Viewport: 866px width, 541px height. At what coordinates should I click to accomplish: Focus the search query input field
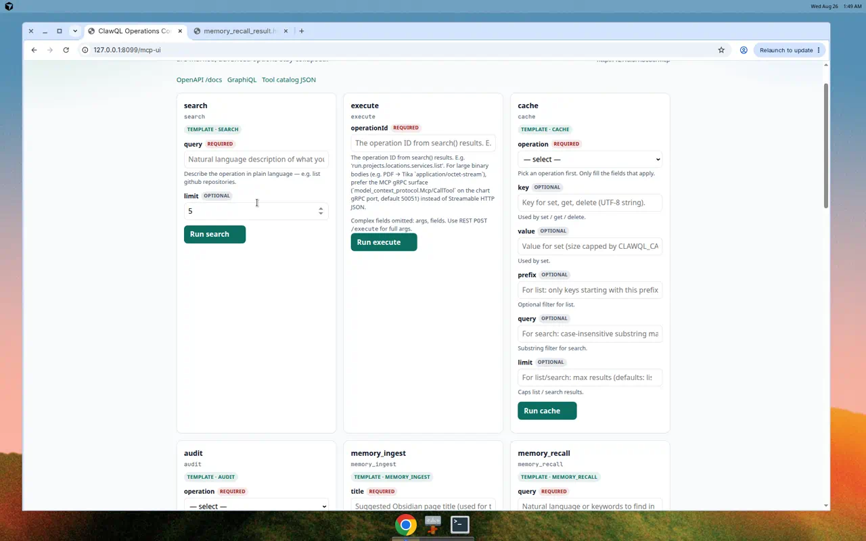tap(256, 160)
